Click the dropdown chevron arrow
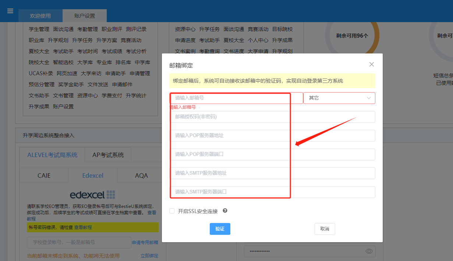The image size is (453, 261). click(369, 98)
